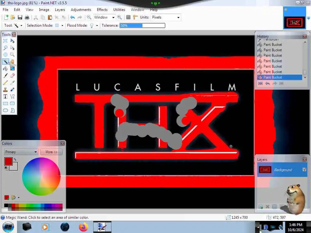Screen dimensions: 311x233
Task: Open the Adjustments menu
Action: click(81, 10)
